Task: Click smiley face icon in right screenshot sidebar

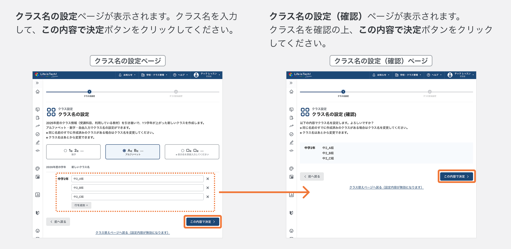Action: click(x=291, y=231)
